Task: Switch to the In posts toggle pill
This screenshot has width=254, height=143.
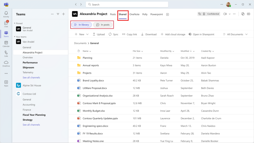Action: click(103, 25)
